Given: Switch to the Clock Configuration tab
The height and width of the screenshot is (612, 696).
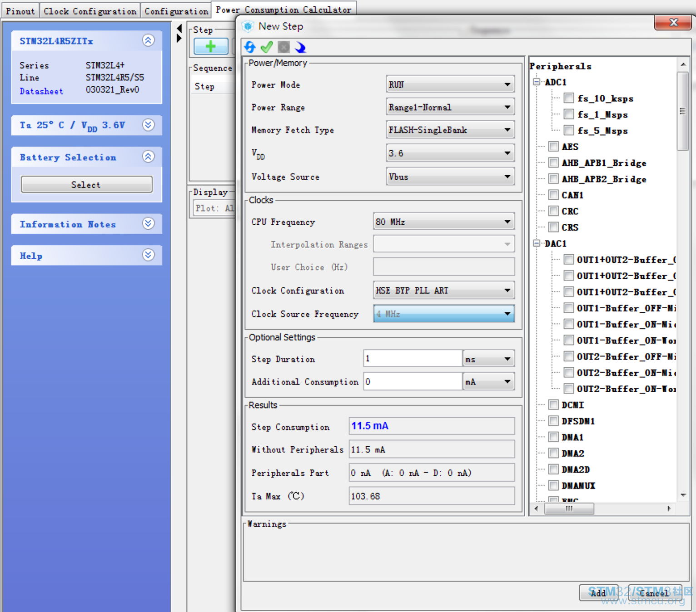Looking at the screenshot, I should tap(90, 11).
